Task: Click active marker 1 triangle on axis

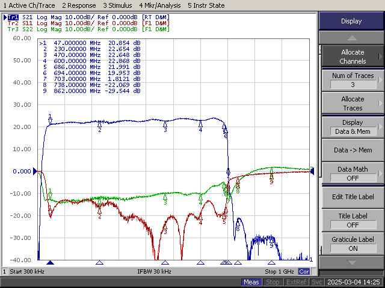Action: pos(50,263)
